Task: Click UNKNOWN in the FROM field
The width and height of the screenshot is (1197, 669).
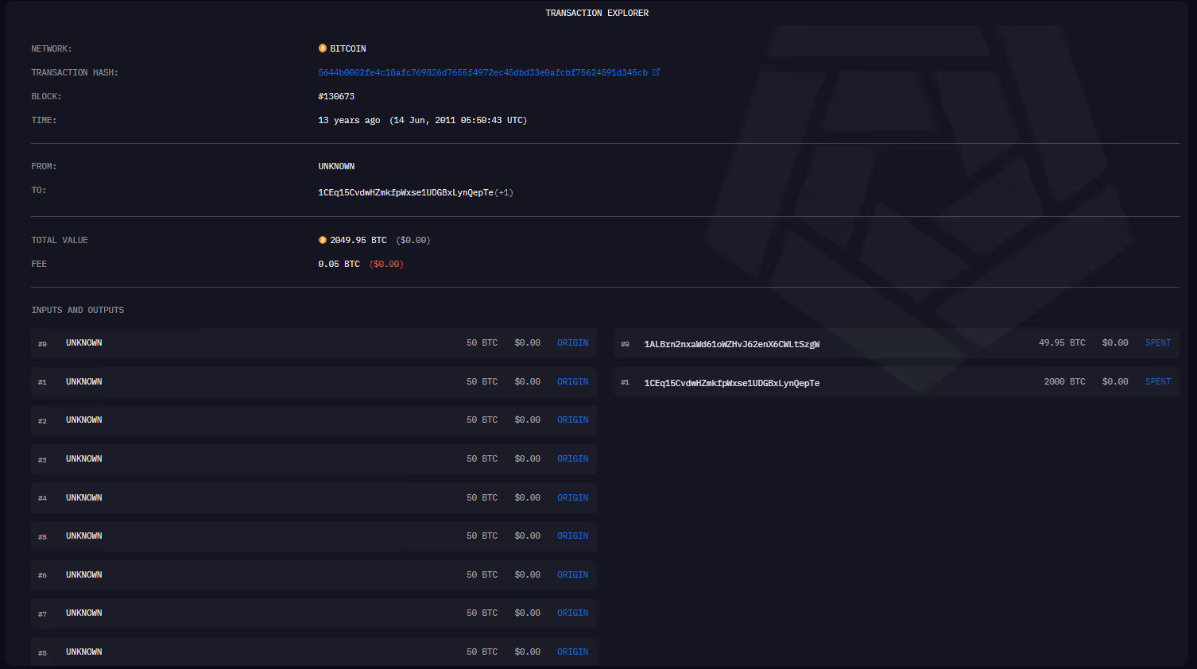Action: click(x=336, y=166)
